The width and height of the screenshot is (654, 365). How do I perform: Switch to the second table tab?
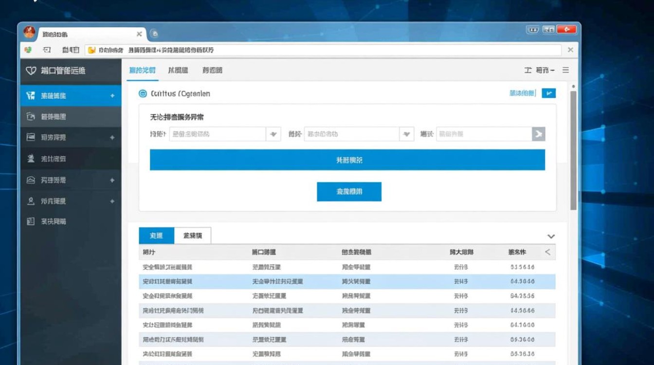click(x=192, y=236)
